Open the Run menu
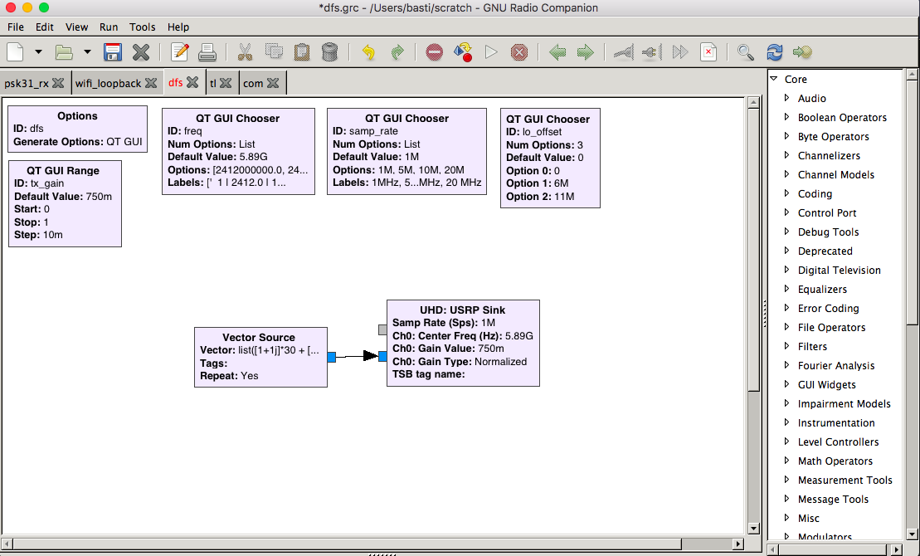920x556 pixels. click(x=109, y=27)
